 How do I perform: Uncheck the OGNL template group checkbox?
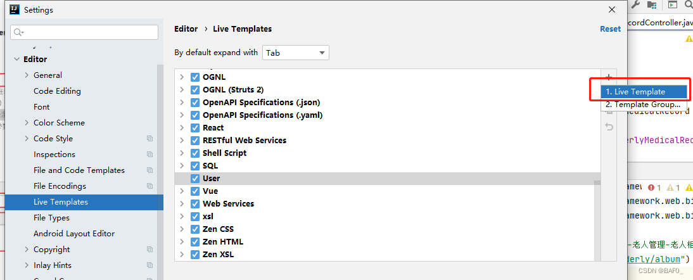click(x=195, y=77)
